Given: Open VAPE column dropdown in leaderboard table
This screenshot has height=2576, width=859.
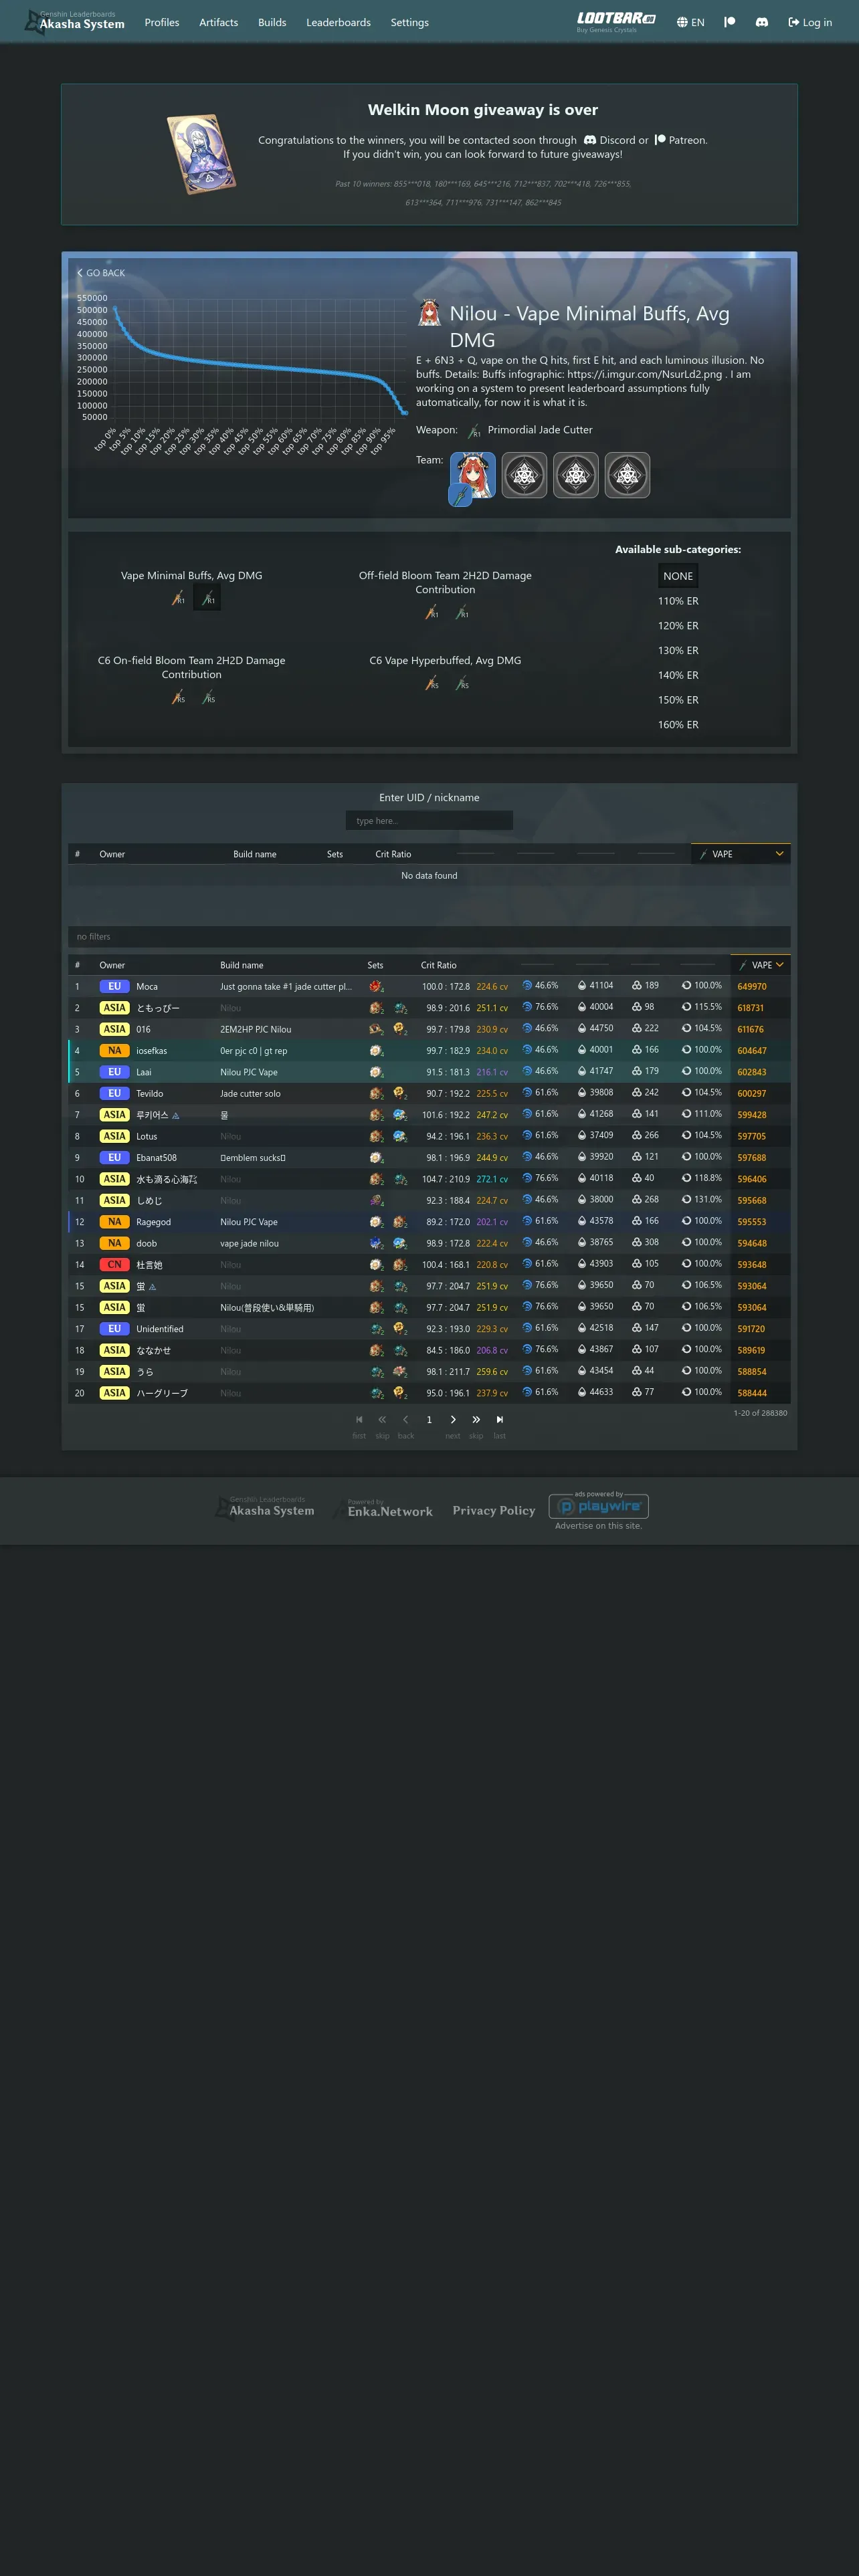Looking at the screenshot, I should point(760,965).
